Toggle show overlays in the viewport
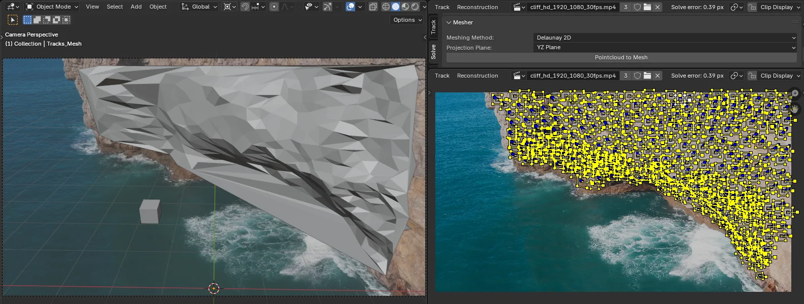Image resolution: width=804 pixels, height=304 pixels. [x=350, y=7]
